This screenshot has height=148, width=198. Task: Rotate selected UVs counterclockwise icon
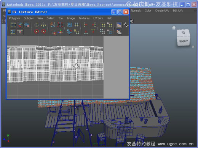click(x=37, y=31)
